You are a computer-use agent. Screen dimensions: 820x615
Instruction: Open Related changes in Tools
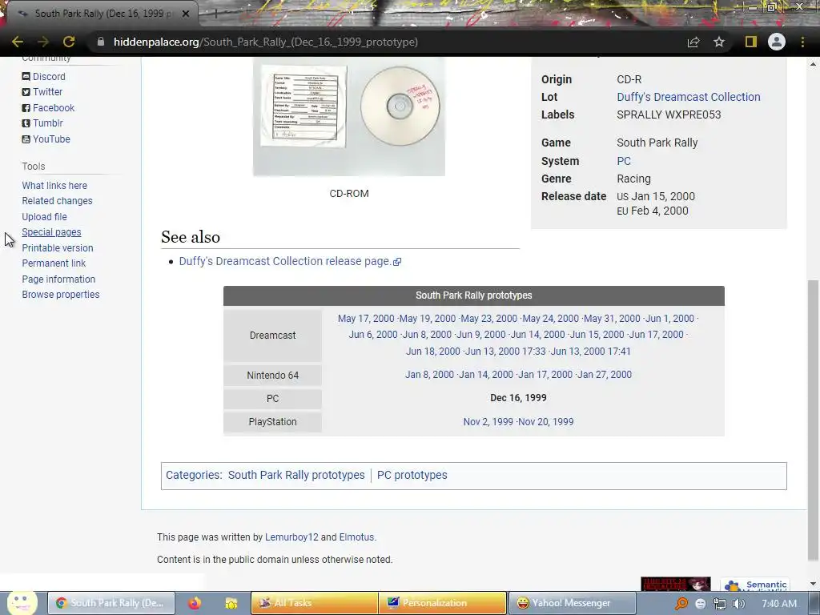click(x=57, y=201)
